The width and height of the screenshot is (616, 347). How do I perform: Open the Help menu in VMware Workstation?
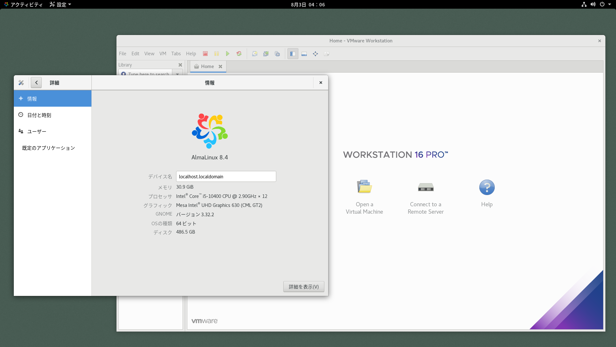click(191, 54)
